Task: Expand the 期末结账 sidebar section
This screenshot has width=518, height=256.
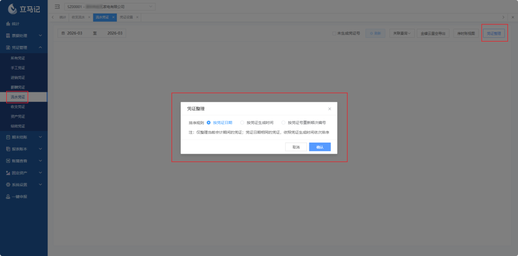Action: point(23,137)
